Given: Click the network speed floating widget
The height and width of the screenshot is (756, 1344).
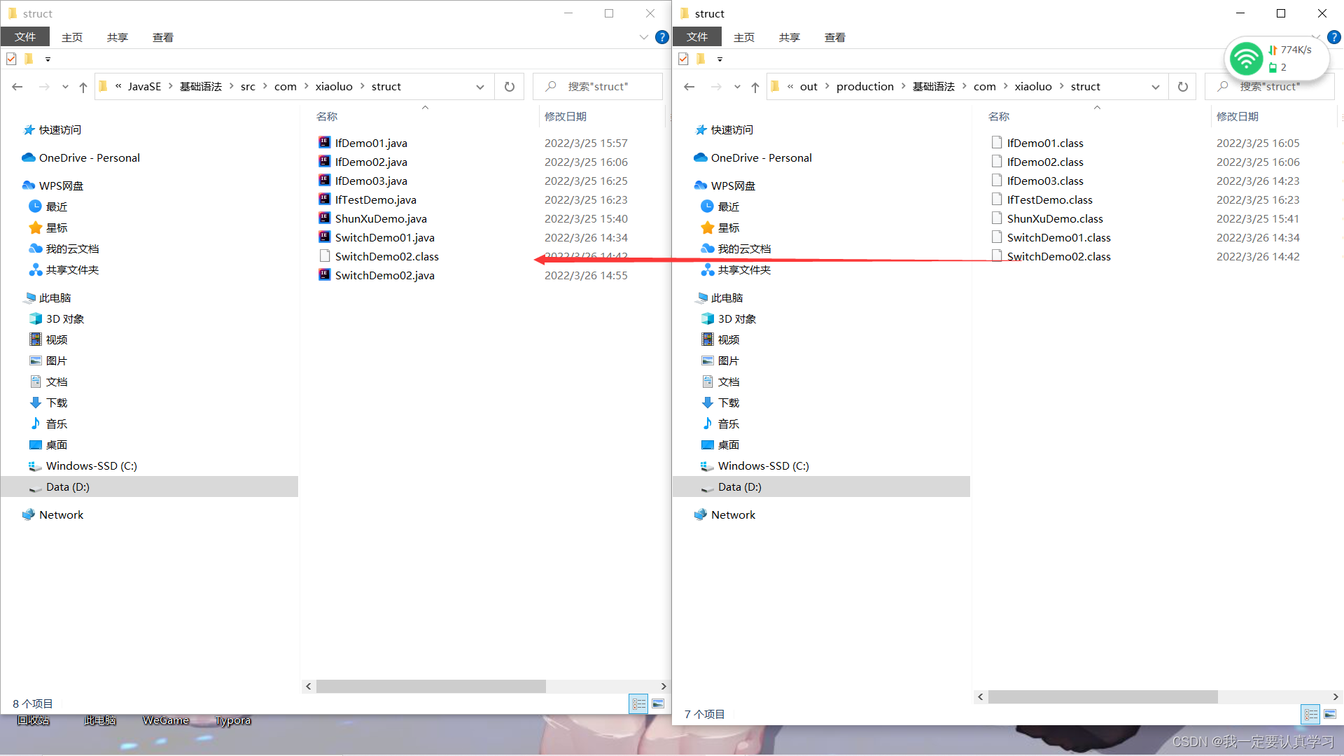Looking at the screenshot, I should (x=1277, y=58).
